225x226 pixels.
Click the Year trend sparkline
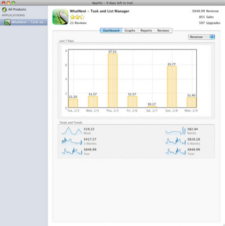tap(72, 151)
